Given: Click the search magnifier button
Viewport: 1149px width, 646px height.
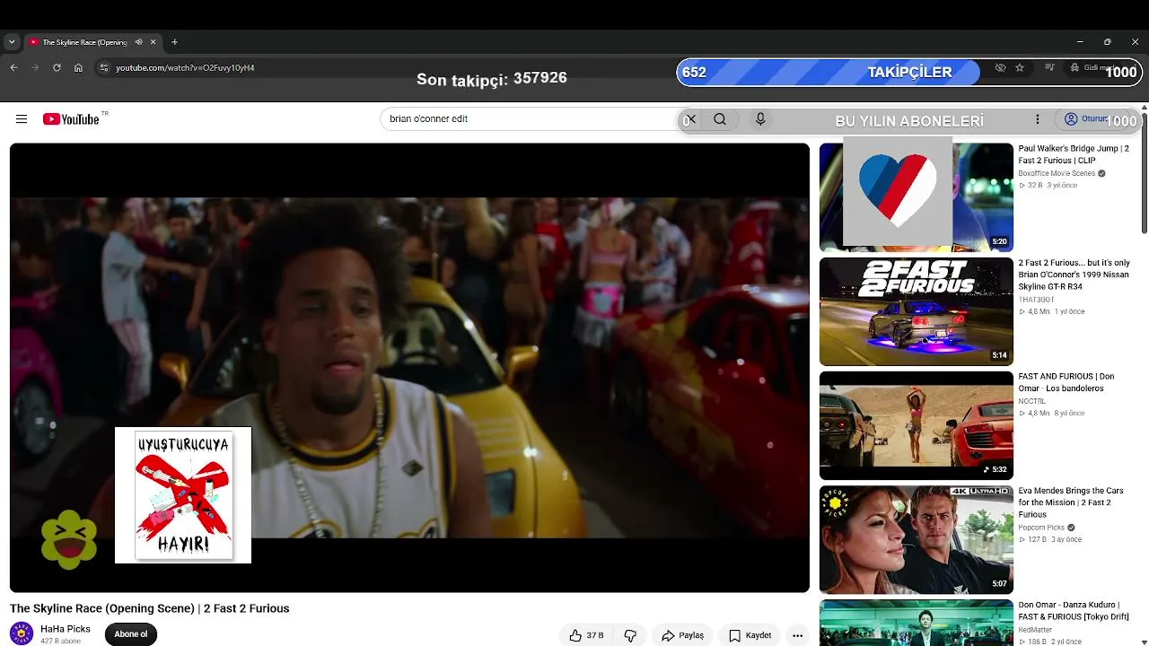Looking at the screenshot, I should 720,119.
